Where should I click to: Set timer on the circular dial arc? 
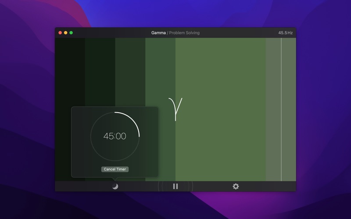coord(115,136)
